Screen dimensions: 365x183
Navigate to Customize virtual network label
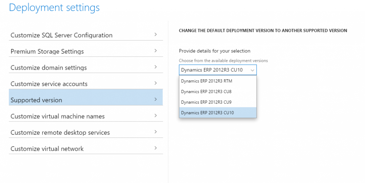pos(47,149)
